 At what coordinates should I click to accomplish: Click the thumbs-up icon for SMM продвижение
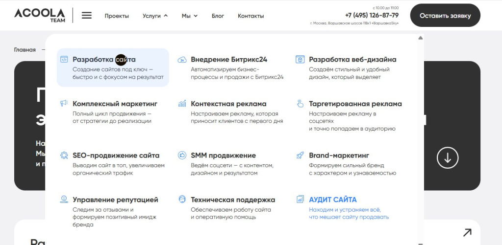[x=182, y=155]
